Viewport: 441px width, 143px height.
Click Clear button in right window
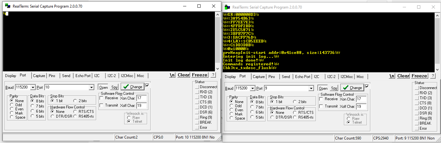point(403,76)
